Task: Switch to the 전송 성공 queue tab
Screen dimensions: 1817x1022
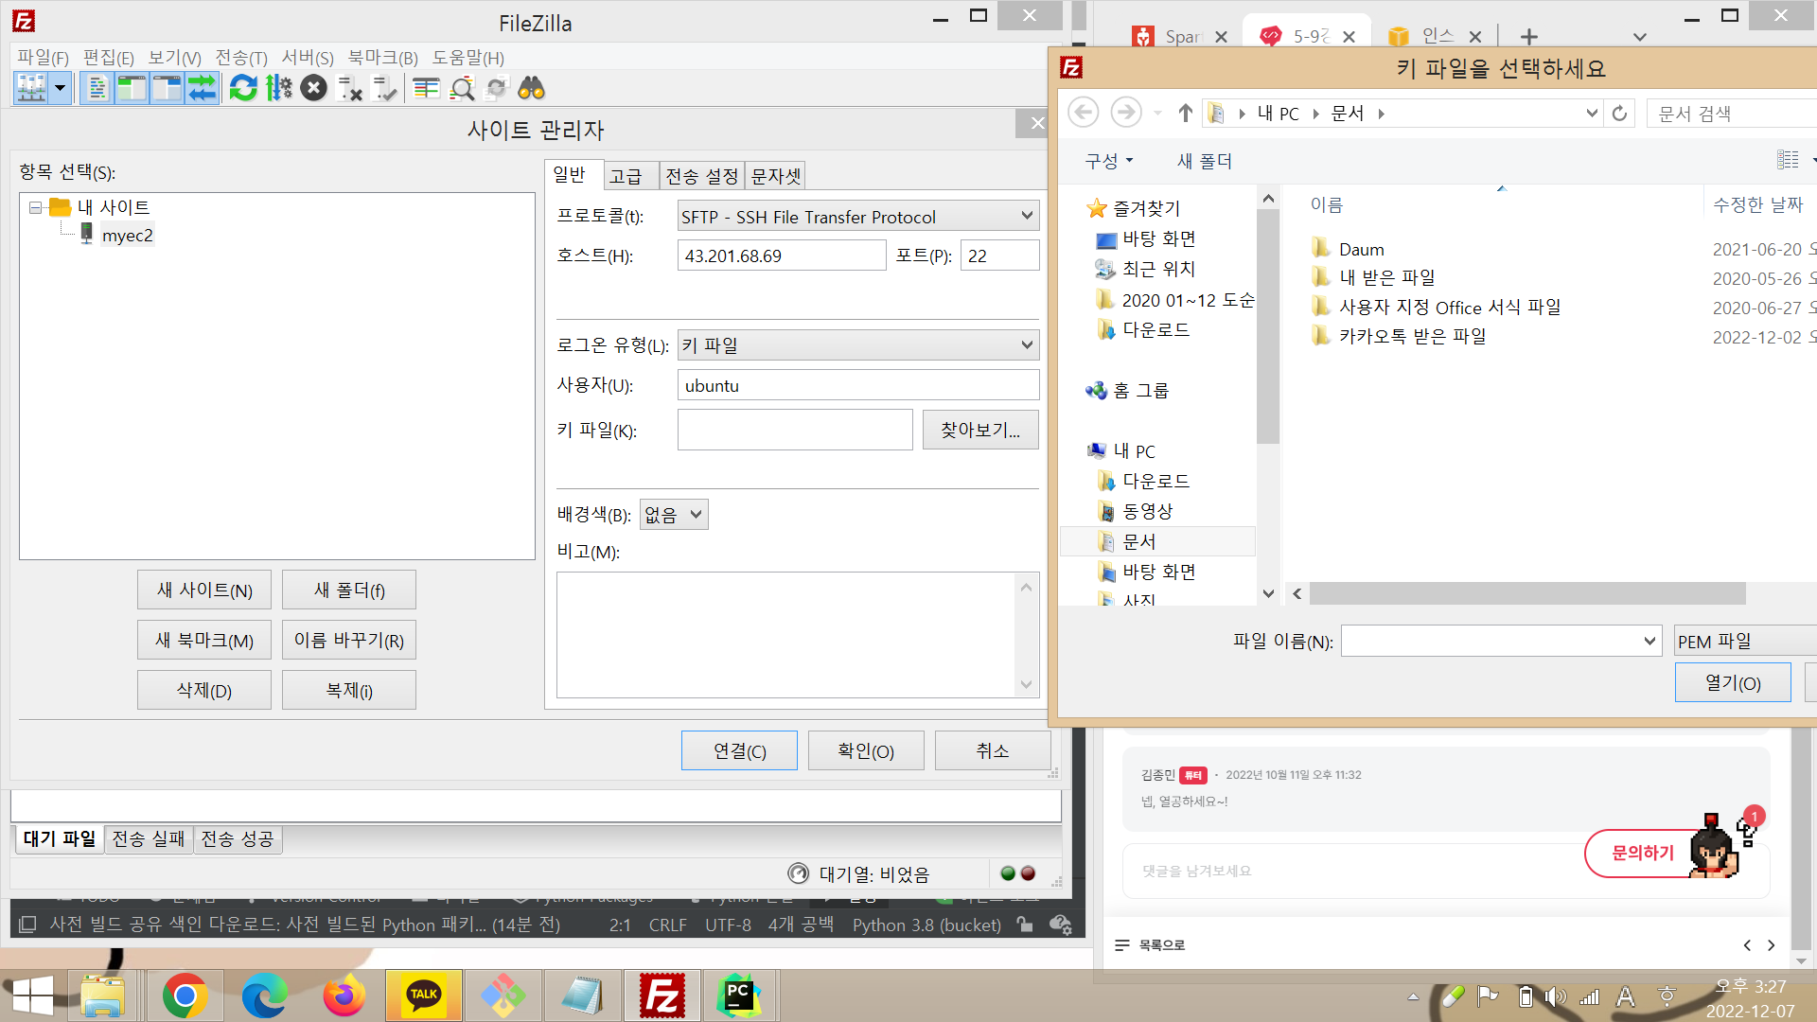Action: point(238,839)
